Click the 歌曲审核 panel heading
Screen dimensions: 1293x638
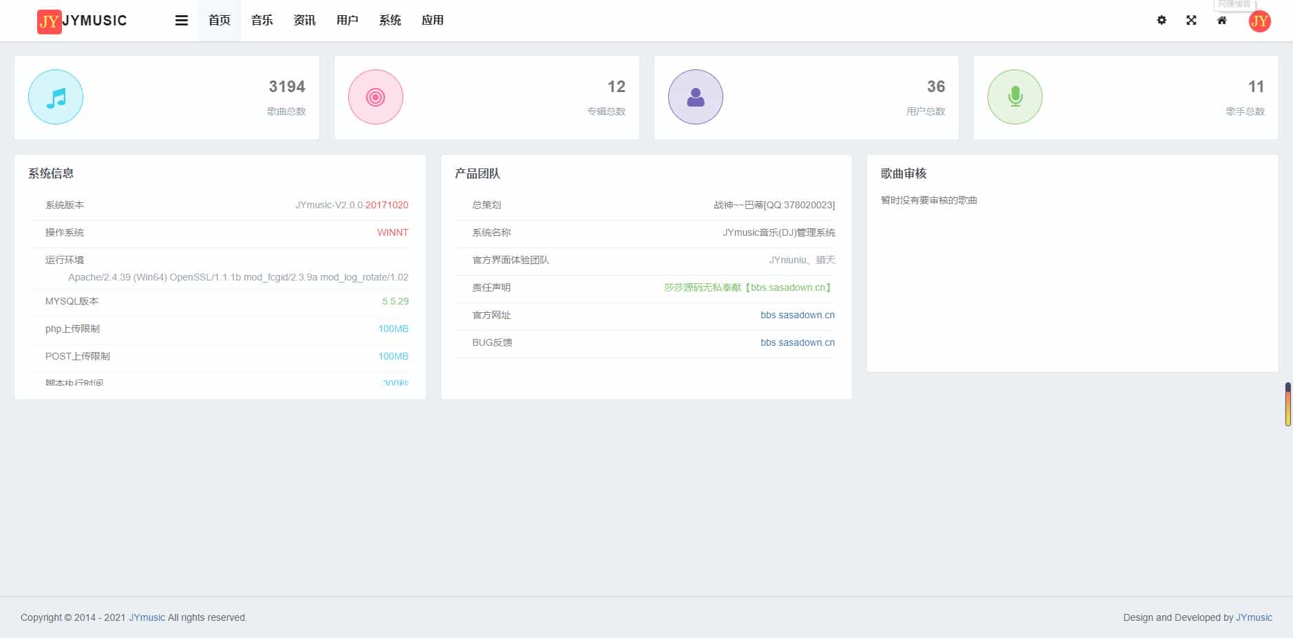pyautogui.click(x=904, y=173)
